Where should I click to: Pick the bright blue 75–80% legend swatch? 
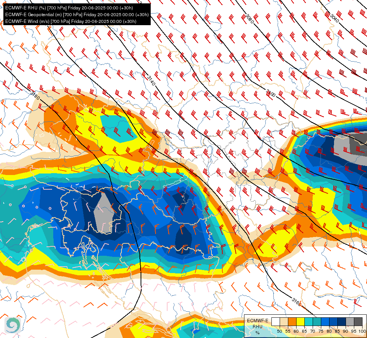tap(325, 321)
